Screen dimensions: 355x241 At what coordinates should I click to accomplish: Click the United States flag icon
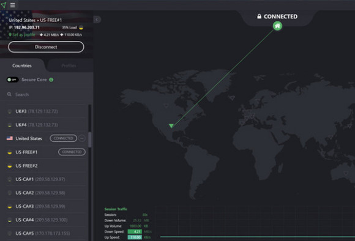[x=10, y=138]
